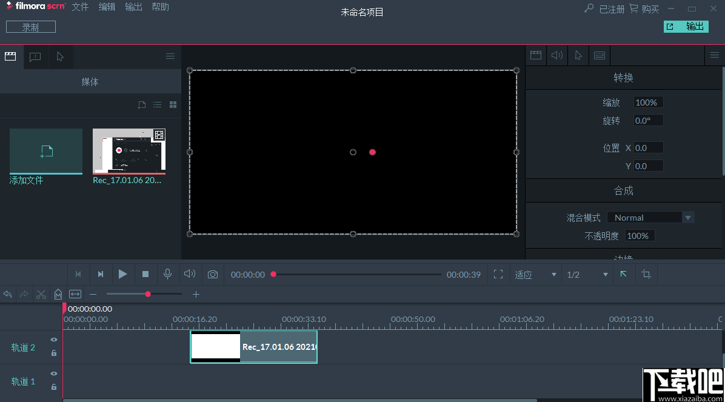Open the 1/2 playback quality dropdown
The image size is (725, 402).
click(x=586, y=274)
